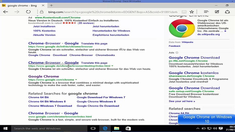235x132 pixels.
Task: Open Chrome Browser - Google bottom result
Action: coord(53,113)
